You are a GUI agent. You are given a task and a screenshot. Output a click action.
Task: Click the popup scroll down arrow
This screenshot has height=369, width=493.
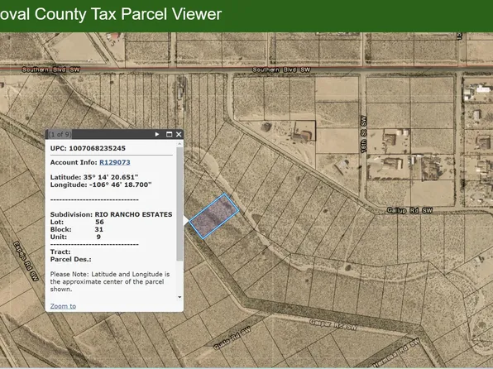coord(179,297)
